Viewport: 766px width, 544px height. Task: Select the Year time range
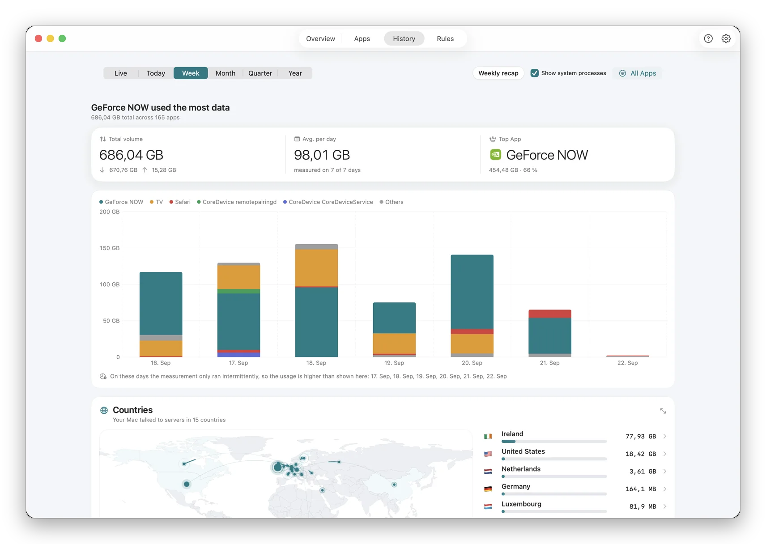pos(295,73)
